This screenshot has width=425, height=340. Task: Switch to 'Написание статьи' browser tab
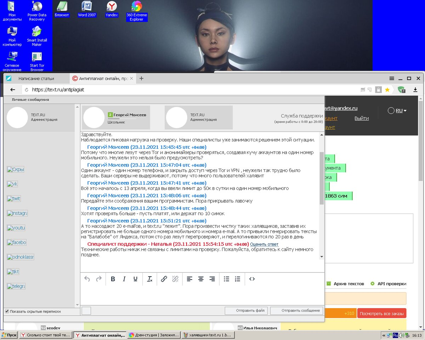pos(36,78)
